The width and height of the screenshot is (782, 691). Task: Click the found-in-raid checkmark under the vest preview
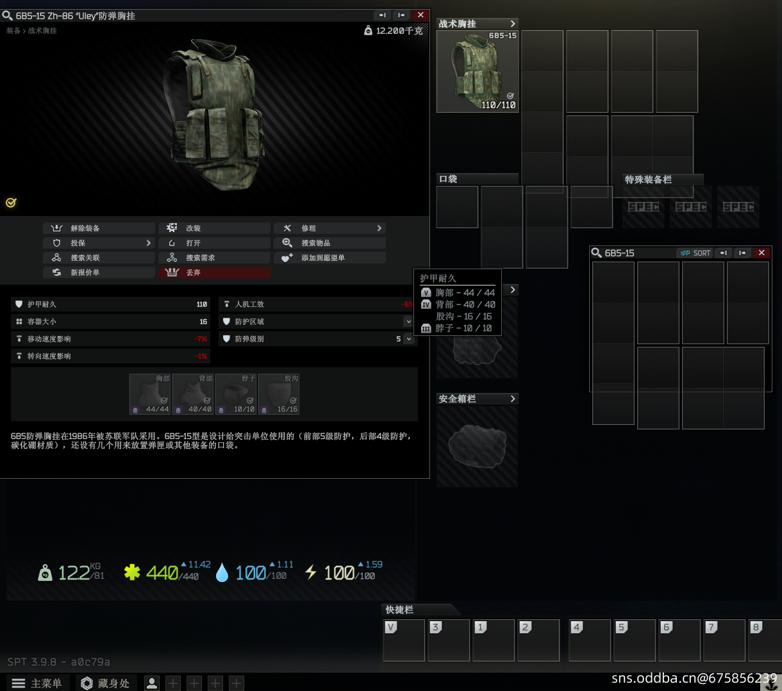[x=11, y=203]
